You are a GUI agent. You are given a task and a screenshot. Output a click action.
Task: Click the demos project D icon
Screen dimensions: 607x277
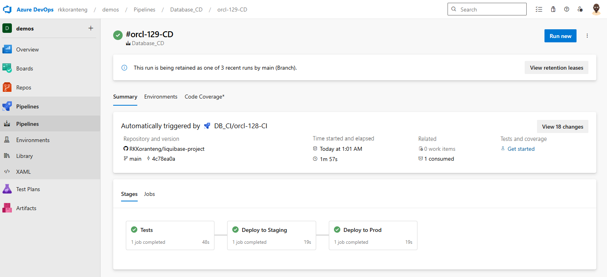click(7, 28)
